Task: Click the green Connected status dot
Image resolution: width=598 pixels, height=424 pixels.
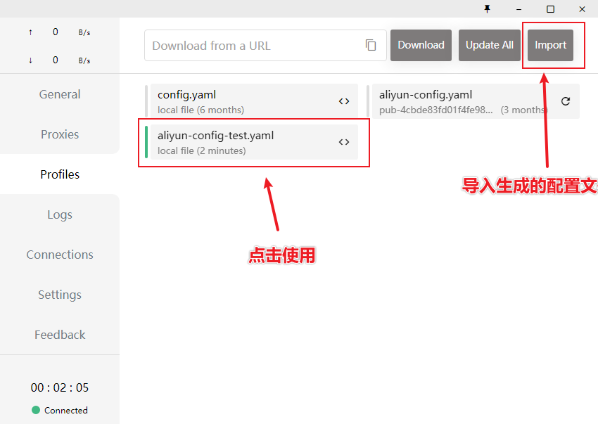Action: 36,410
